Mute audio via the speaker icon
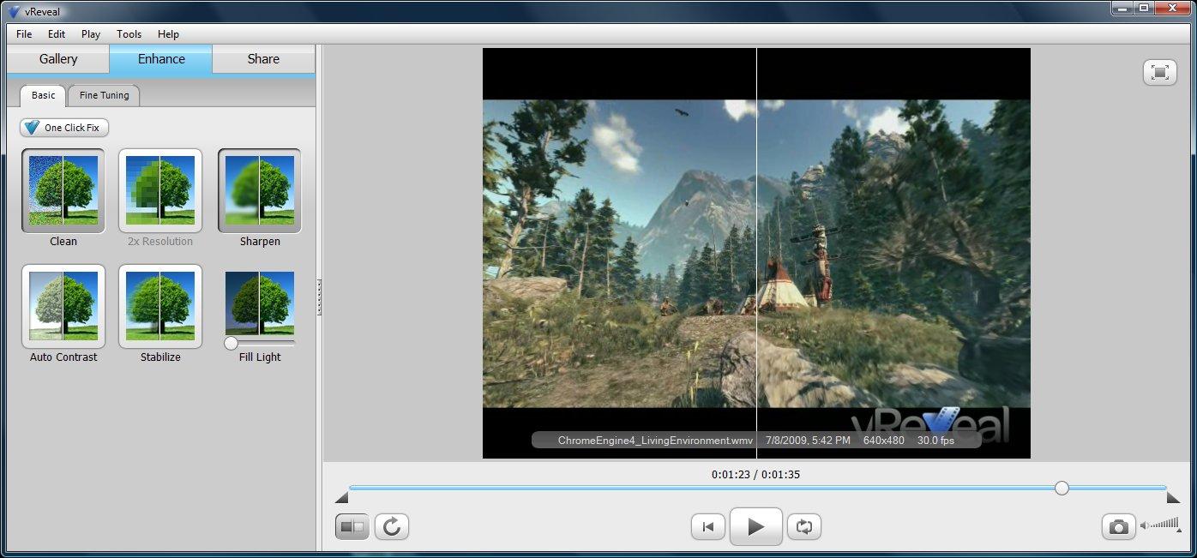 click(1145, 525)
